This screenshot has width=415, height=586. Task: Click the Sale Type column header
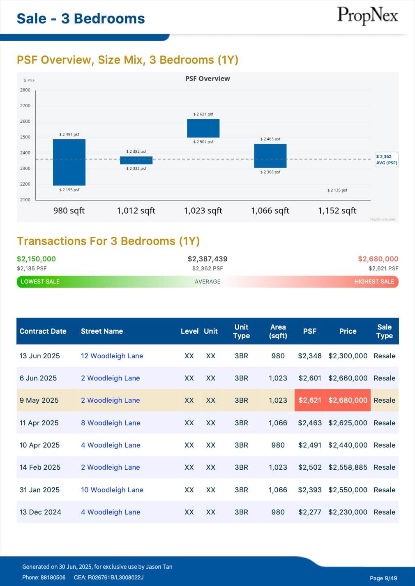tap(384, 331)
